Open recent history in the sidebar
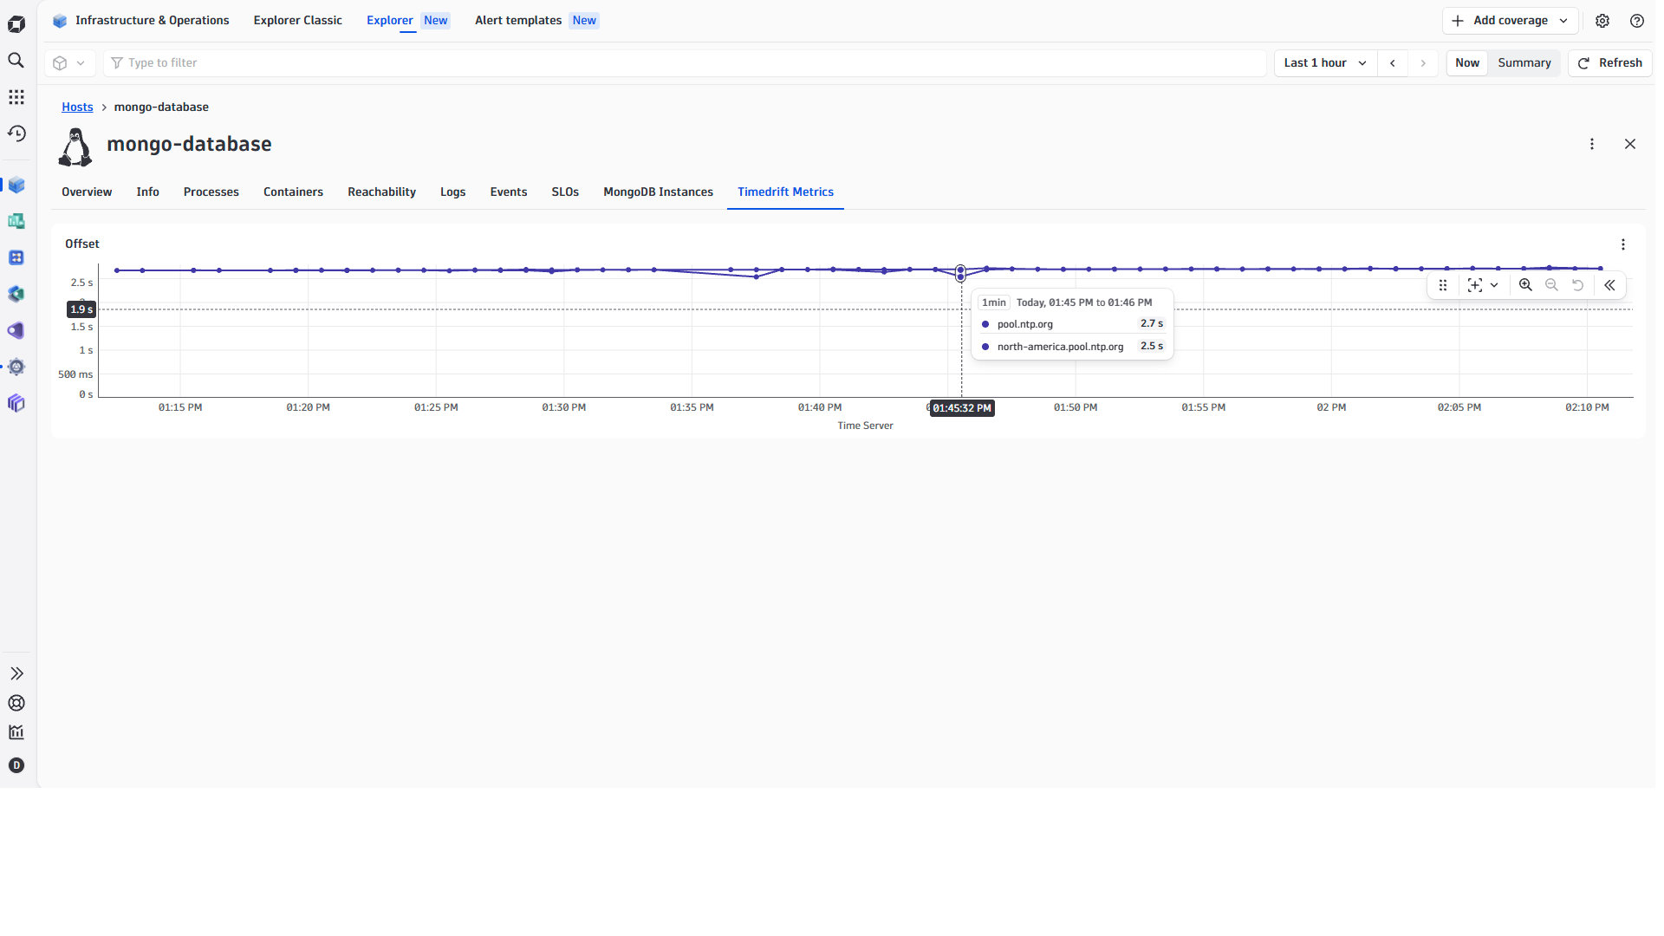 pos(16,133)
